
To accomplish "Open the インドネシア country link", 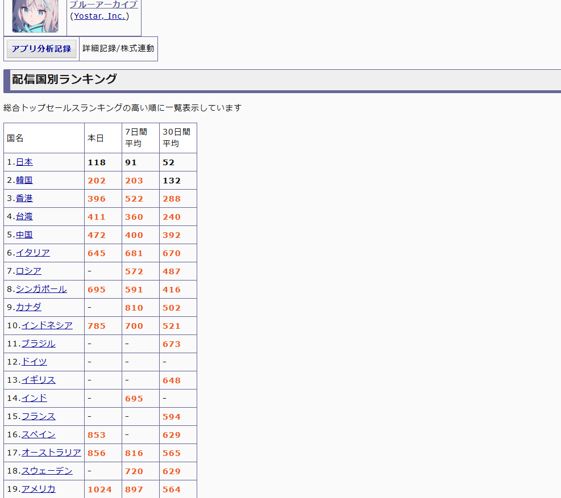I will click(x=47, y=325).
